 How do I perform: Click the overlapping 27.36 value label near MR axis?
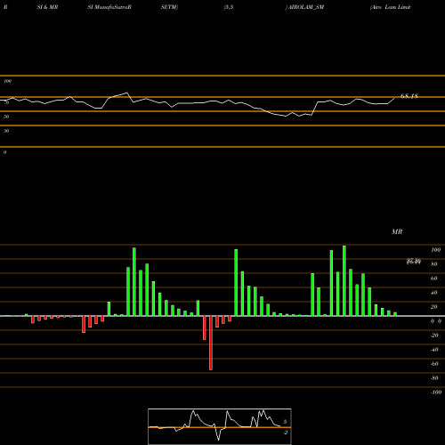[x=414, y=262]
